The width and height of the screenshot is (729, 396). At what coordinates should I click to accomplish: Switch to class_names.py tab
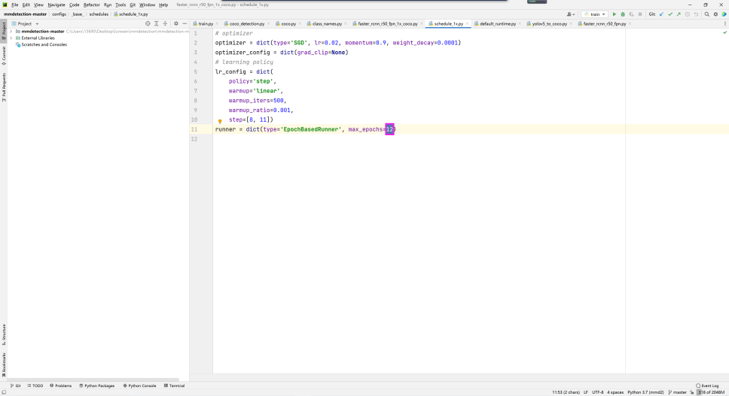(327, 23)
